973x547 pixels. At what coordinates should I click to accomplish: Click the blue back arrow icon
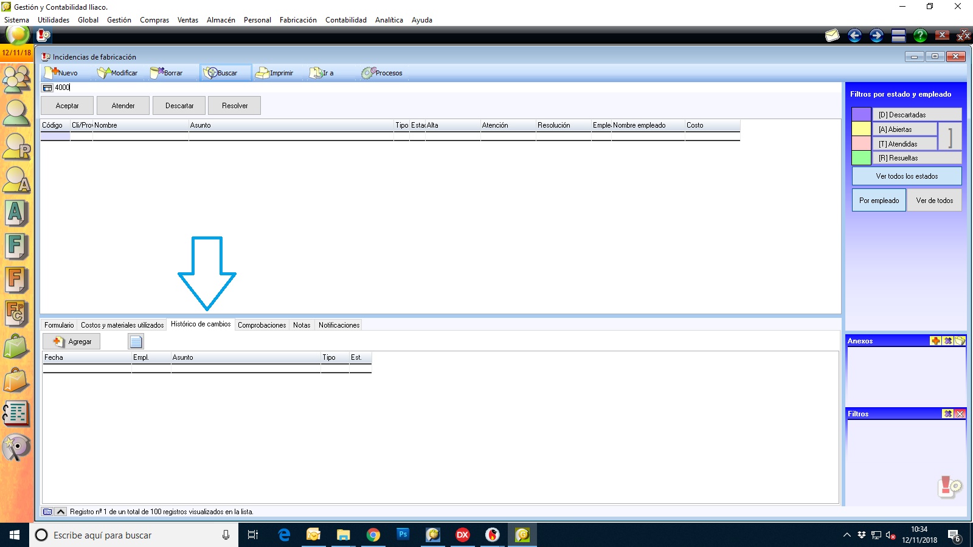tap(854, 36)
